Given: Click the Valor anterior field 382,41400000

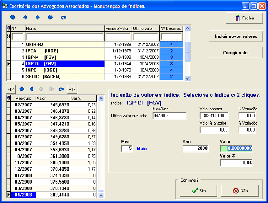Looking at the screenshot, I should click(214, 115).
